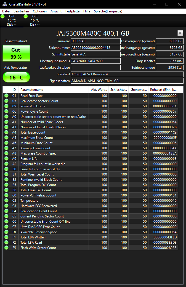Click raw value 000000043FED
This screenshot has height=287, width=186.
[165, 237]
